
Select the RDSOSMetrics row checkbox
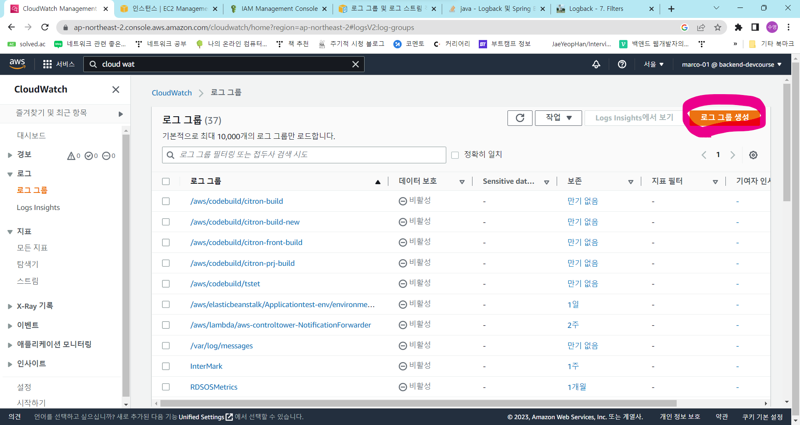pos(166,387)
